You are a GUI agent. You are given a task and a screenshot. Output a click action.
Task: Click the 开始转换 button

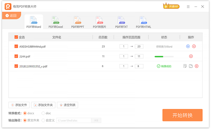182,115
